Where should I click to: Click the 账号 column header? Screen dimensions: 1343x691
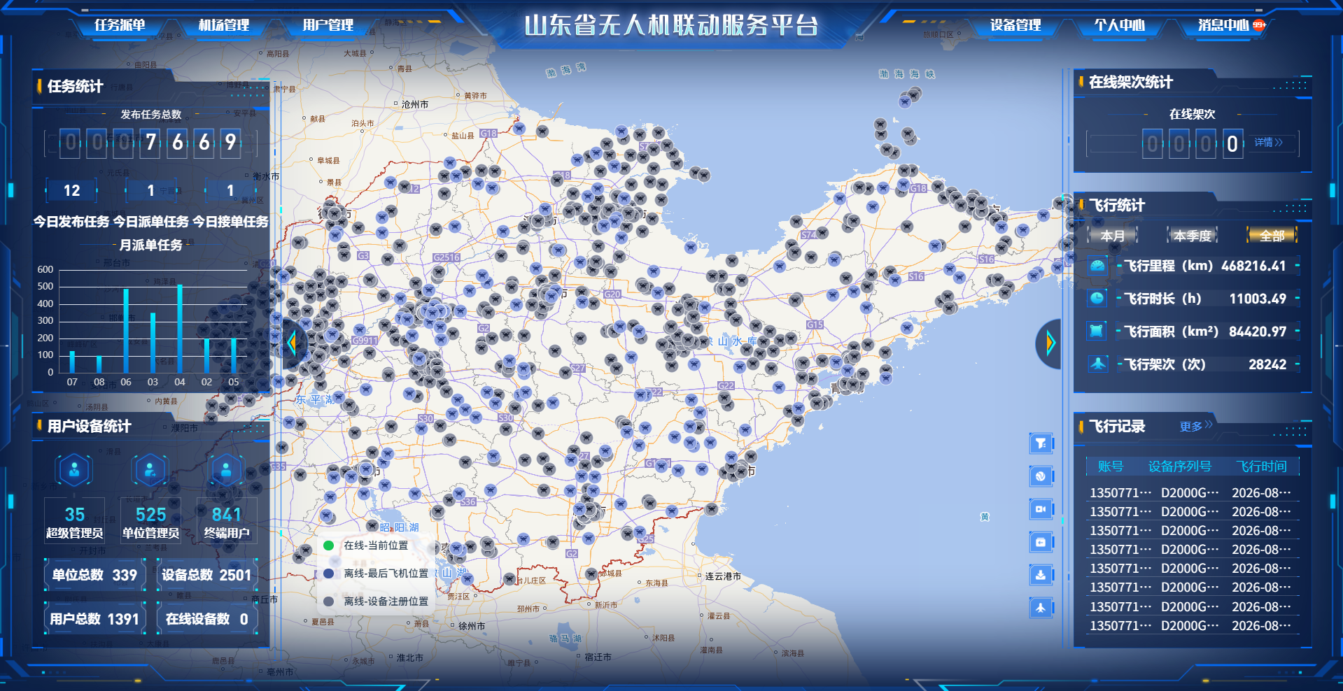point(1111,466)
